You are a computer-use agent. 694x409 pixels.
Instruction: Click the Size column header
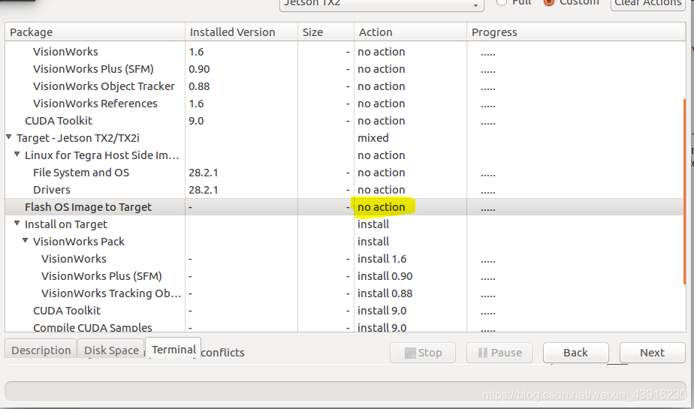[x=326, y=32]
